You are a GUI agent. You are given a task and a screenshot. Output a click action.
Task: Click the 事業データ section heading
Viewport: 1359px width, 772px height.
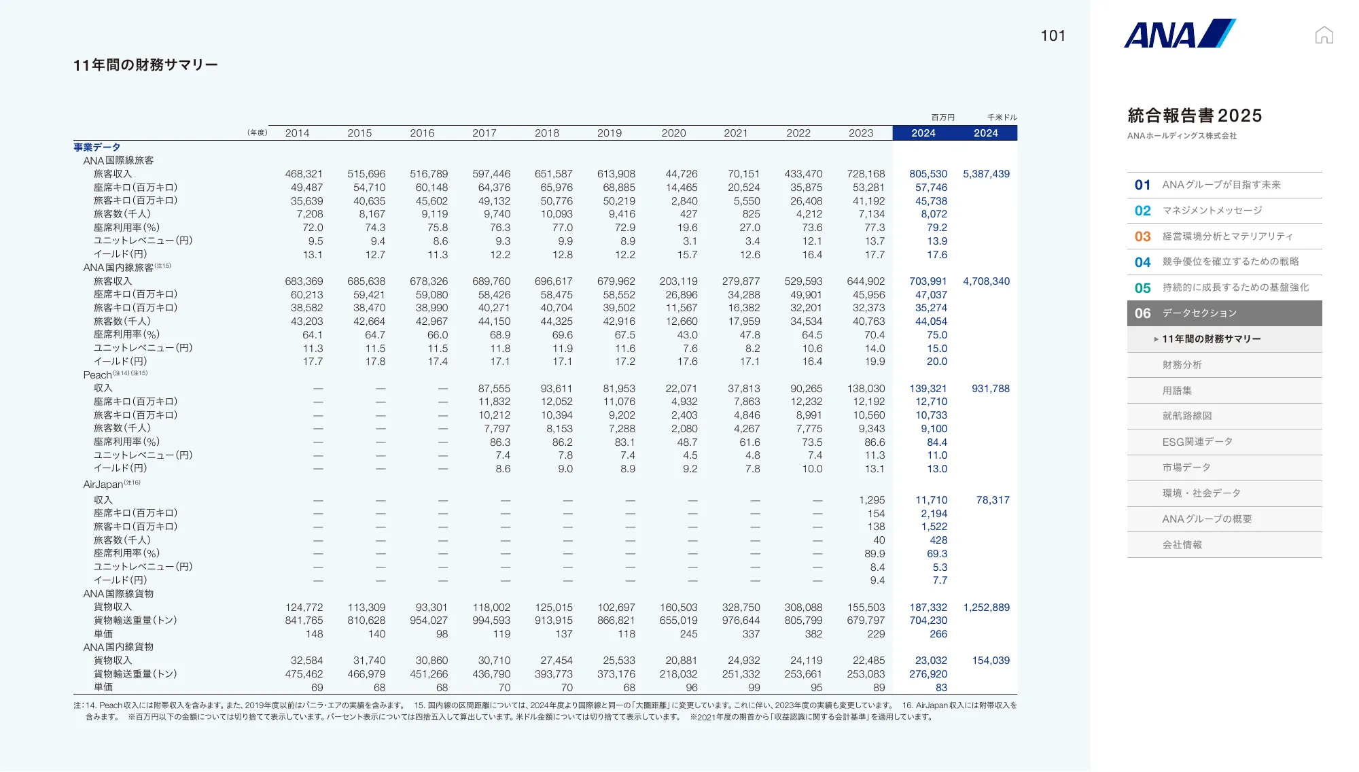(x=97, y=147)
